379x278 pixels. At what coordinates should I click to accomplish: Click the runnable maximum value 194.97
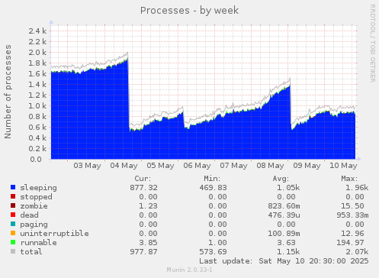pos(350,243)
